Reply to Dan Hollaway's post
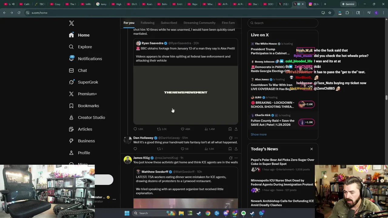The image size is (388, 218). (135, 149)
